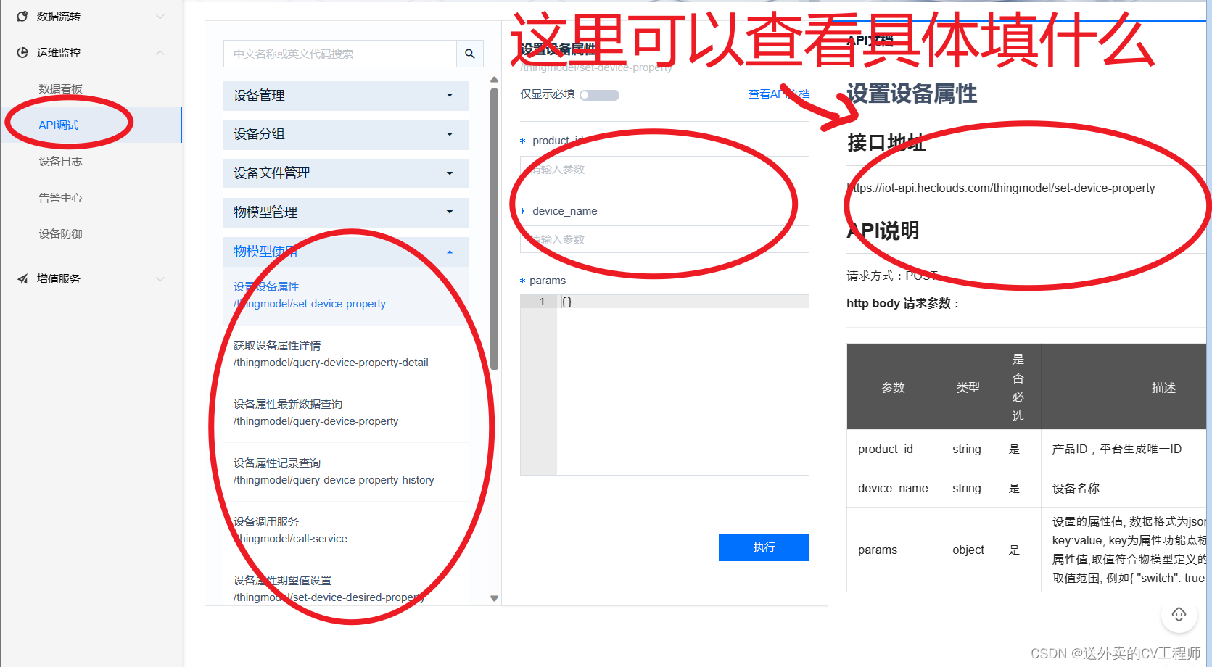Screen dimensions: 1212x667
Task: Open the 查看API文档 link
Action: click(779, 94)
